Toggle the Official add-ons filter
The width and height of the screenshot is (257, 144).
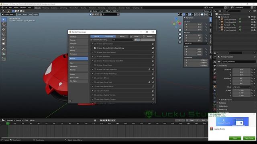[97, 36]
